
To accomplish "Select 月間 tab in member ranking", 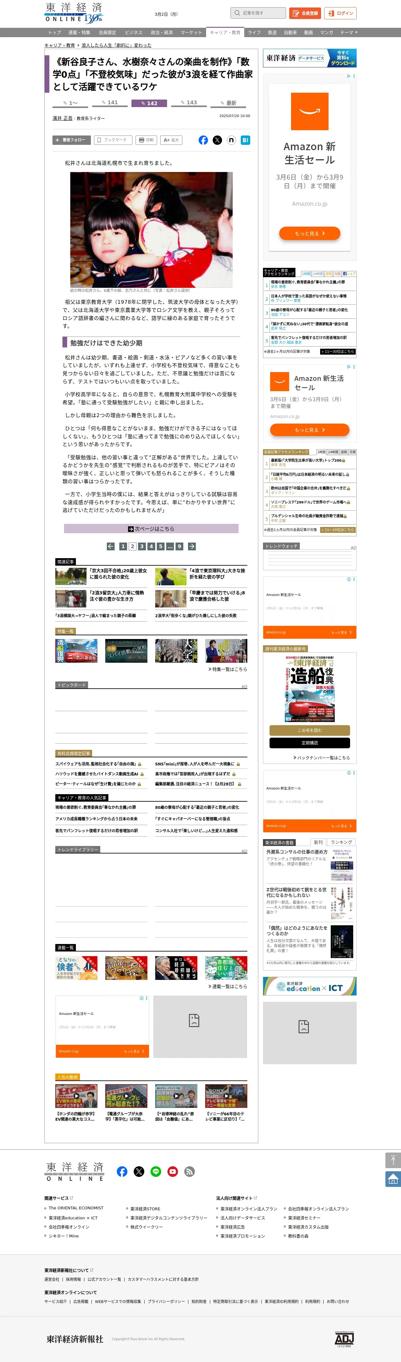I will click(x=352, y=452).
